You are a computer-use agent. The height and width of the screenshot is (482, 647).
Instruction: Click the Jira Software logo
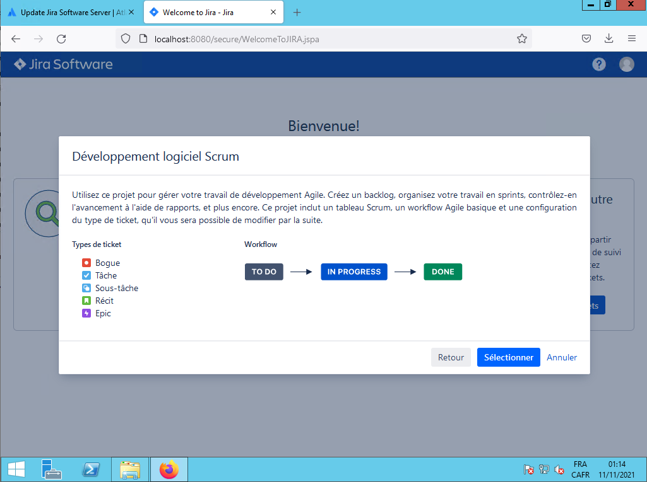63,64
